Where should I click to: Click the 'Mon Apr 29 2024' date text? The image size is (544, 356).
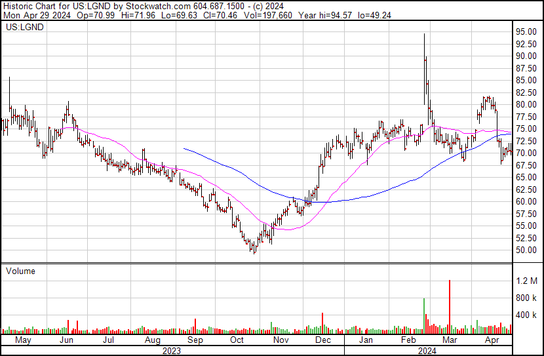[37, 15]
